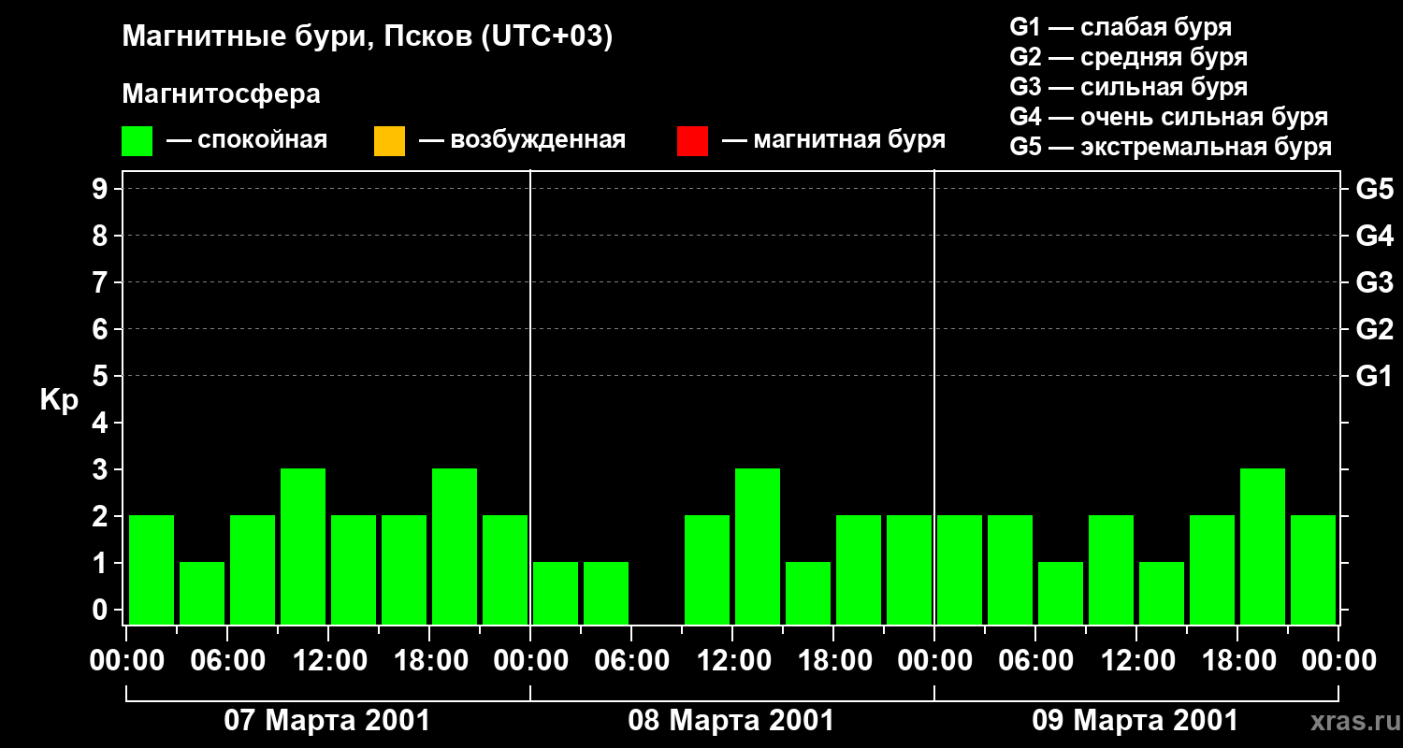
Task: Click 'G4 — очень сильная буря' description
Action: [1169, 117]
